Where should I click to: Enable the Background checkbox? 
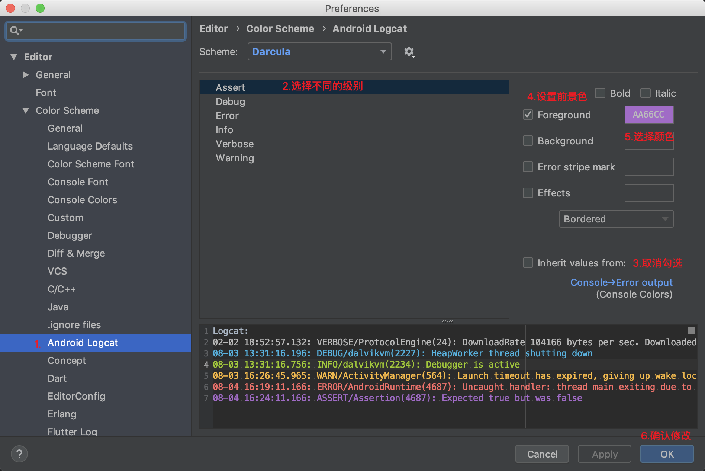528,141
